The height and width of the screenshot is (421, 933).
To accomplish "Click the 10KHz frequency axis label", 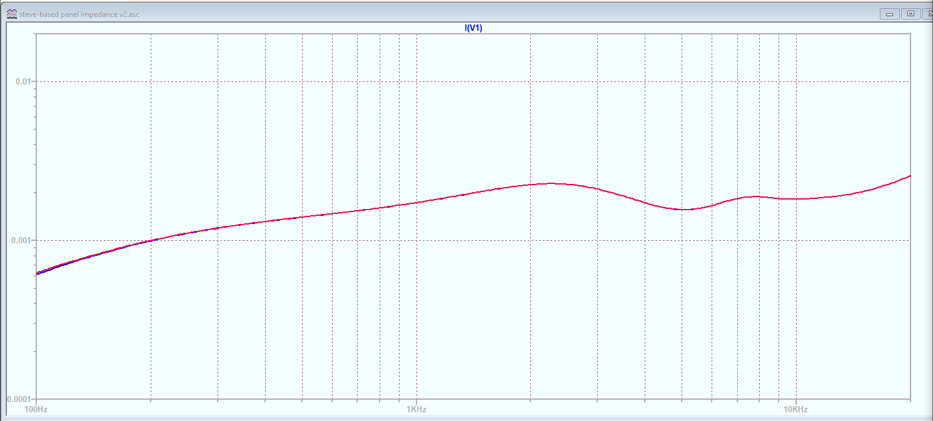I will click(796, 410).
